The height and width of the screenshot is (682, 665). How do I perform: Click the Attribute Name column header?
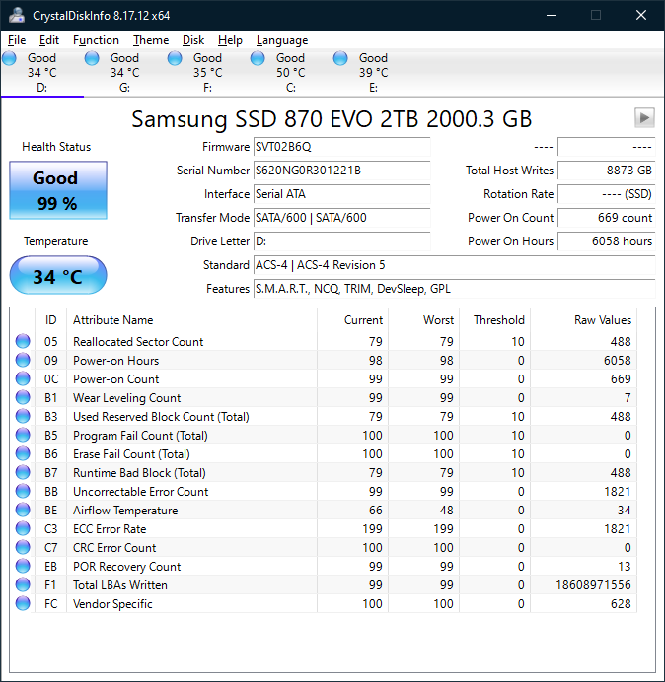pyautogui.click(x=191, y=320)
